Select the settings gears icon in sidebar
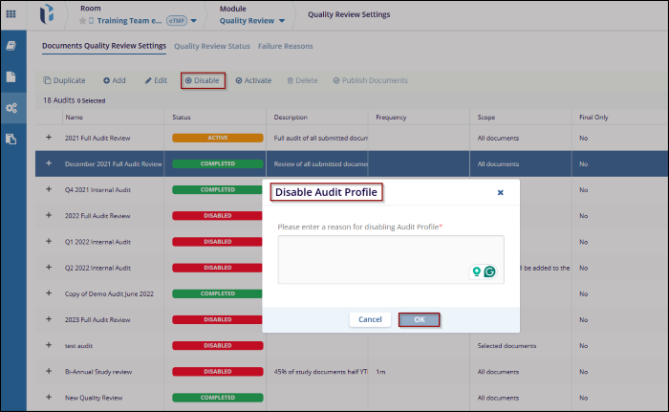Viewport: 669px width, 412px height. point(11,108)
